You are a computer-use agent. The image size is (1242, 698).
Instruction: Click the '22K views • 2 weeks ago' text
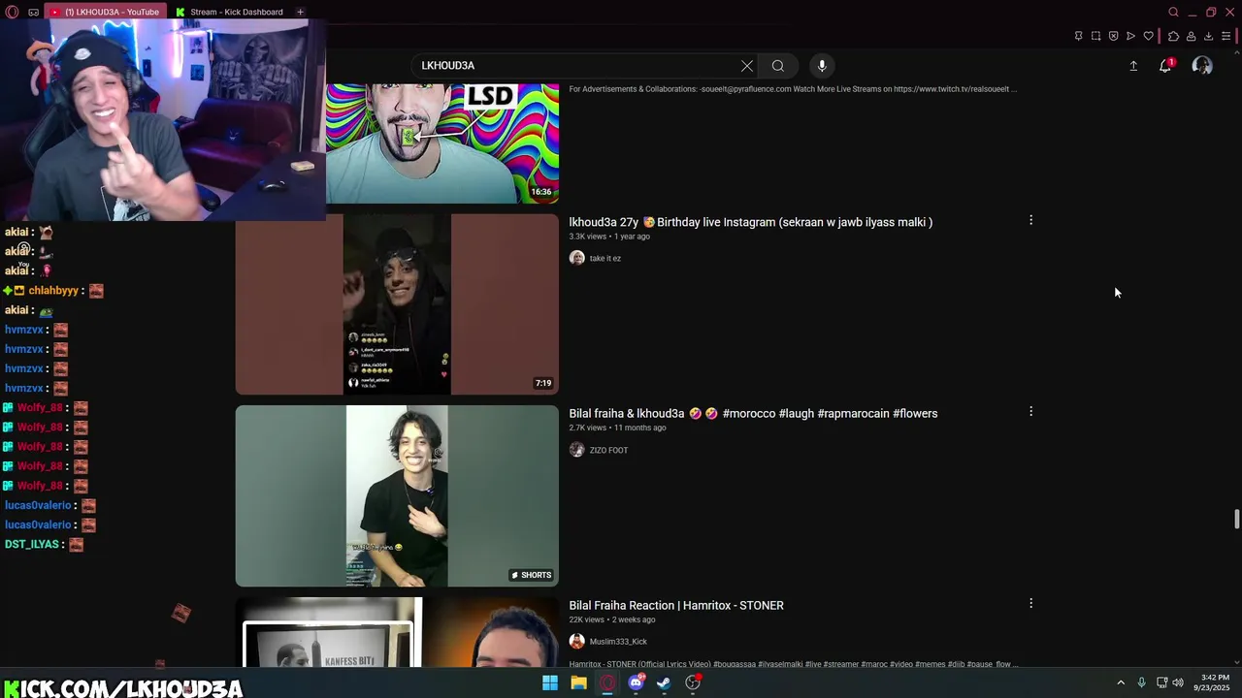coord(612,619)
